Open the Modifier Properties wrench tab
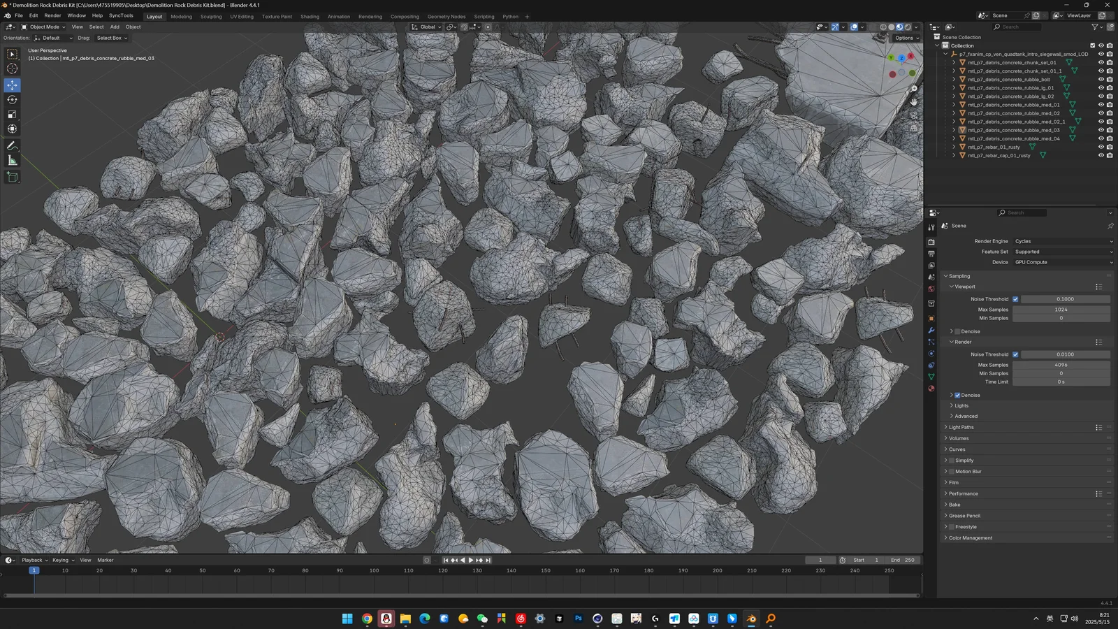The image size is (1118, 629). pos(931,330)
